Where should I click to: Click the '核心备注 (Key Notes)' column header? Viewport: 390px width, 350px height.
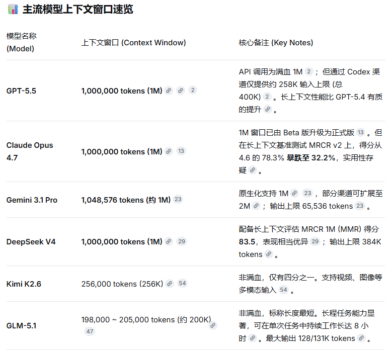(x=276, y=43)
